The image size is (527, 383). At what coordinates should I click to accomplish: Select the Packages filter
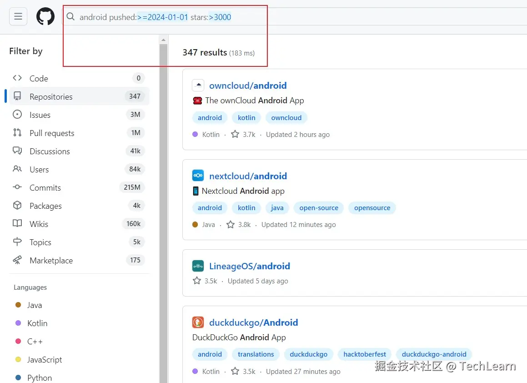point(79,206)
